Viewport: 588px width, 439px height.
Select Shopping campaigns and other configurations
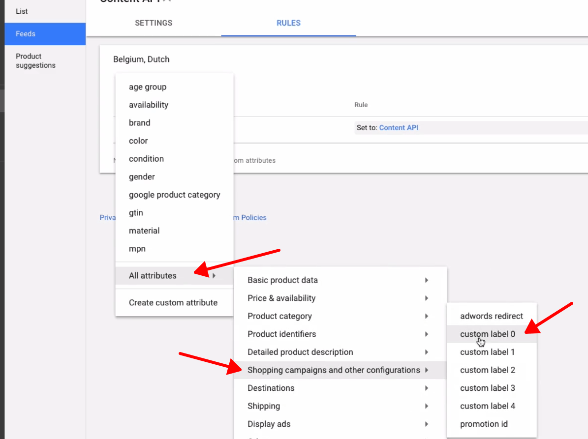pyautogui.click(x=334, y=370)
